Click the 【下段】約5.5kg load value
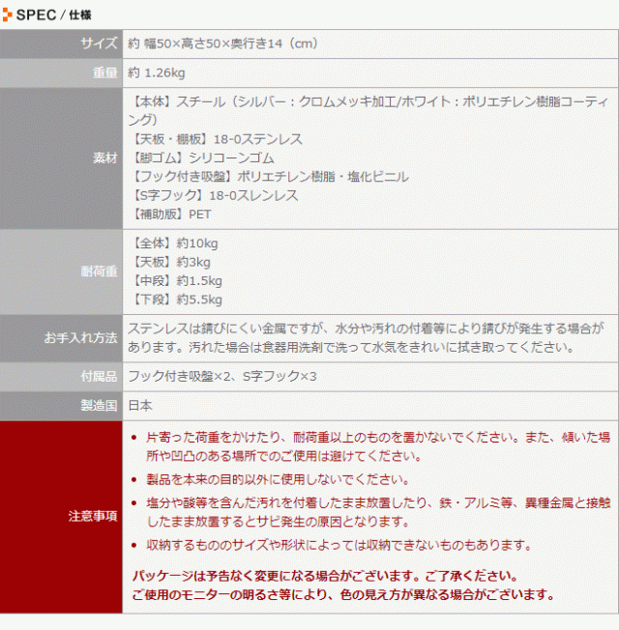The height and width of the screenshot is (630, 619). pos(175,301)
